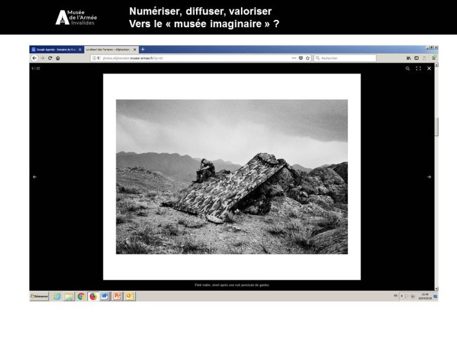
Task: Click the FR language indicator
Action: (395, 296)
